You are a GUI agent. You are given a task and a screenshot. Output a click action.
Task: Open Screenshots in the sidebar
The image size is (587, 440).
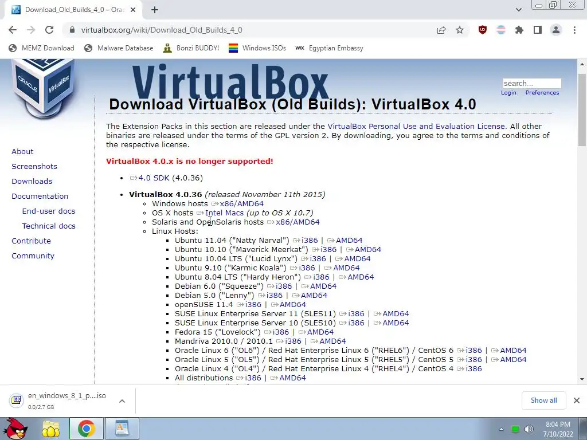coord(34,167)
